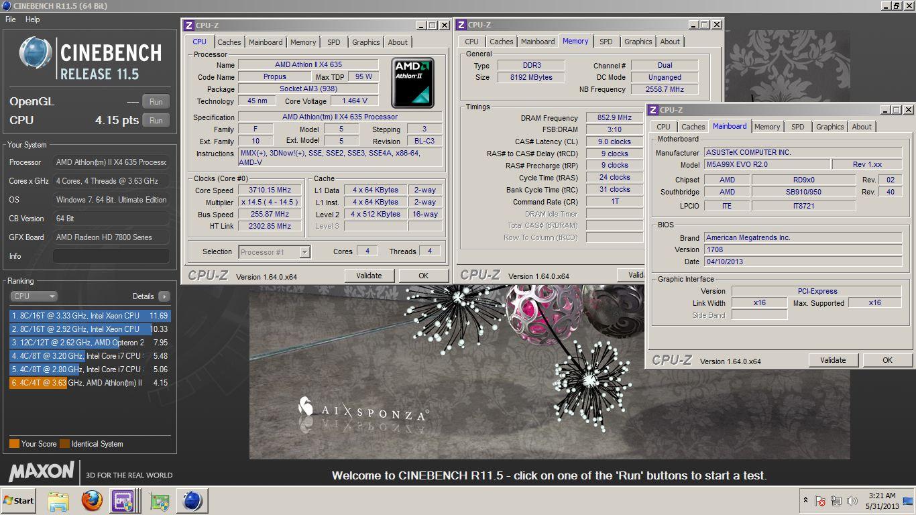Switch to SPD tab in Mainboard window

coord(797,127)
